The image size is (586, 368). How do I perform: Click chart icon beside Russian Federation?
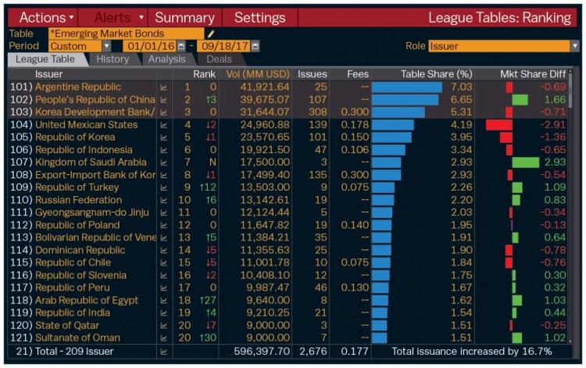click(165, 200)
